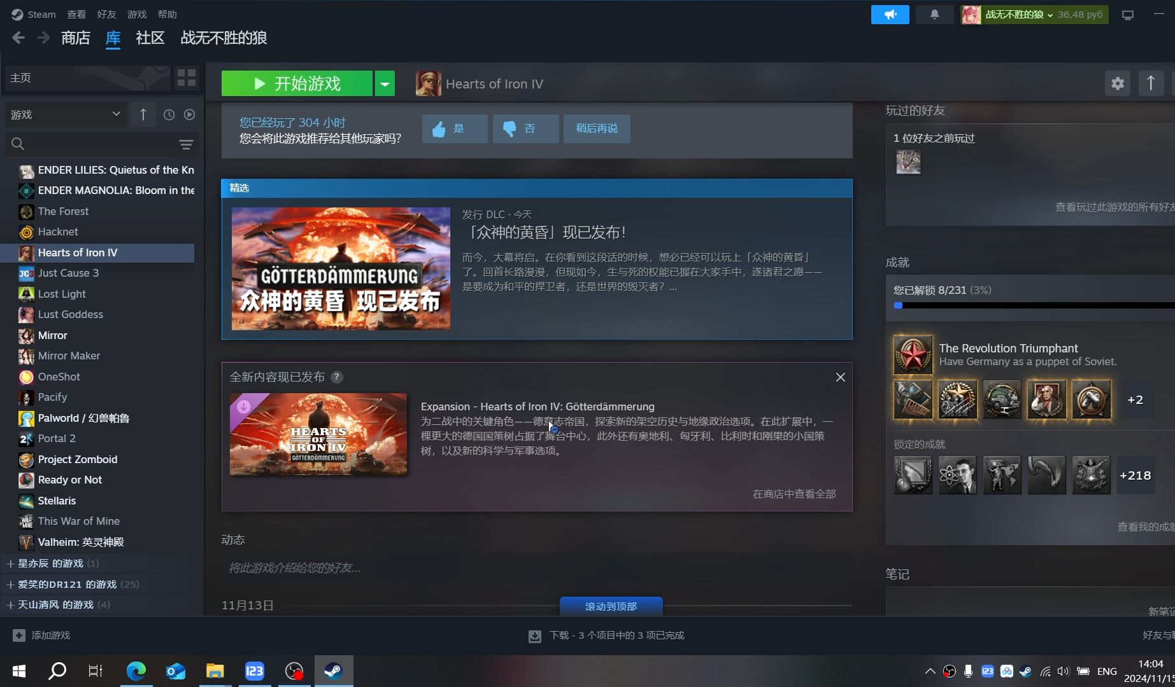The height and width of the screenshot is (687, 1175).
Task: Click the 主页 home button
Action: click(x=89, y=78)
